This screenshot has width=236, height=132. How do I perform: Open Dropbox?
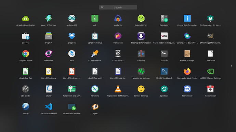71,36
